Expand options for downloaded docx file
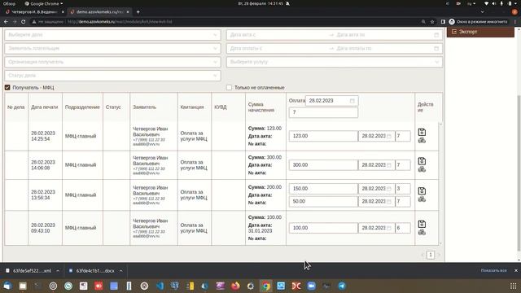Viewport: 521px width, 293px height. pos(120,271)
